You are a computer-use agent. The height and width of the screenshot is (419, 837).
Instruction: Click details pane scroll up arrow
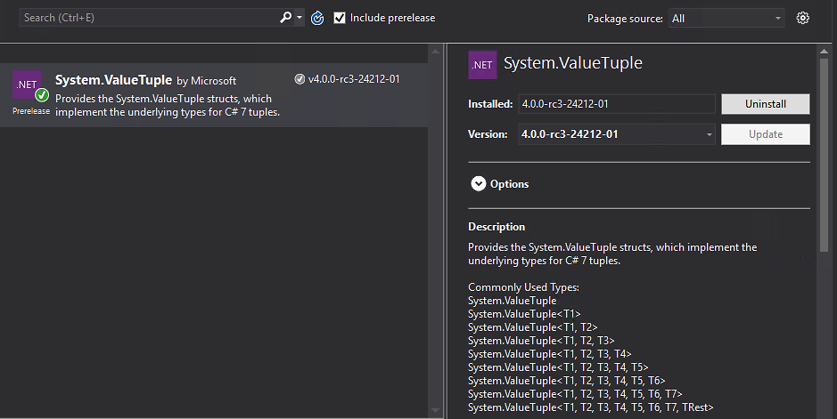825,51
